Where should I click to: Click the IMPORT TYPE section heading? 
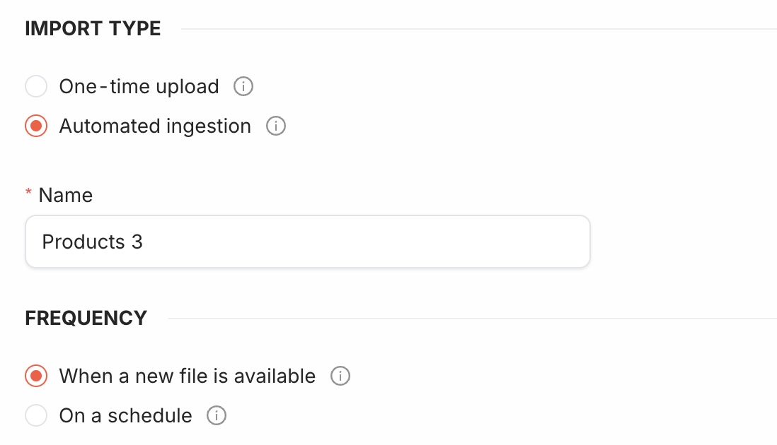click(93, 29)
